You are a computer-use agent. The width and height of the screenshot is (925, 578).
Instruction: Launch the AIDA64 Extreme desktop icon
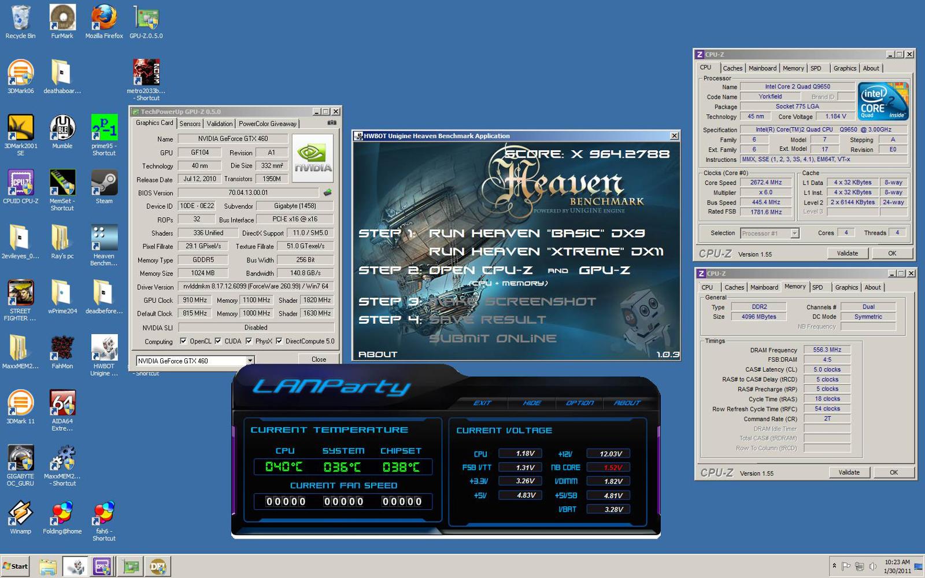[x=62, y=410]
